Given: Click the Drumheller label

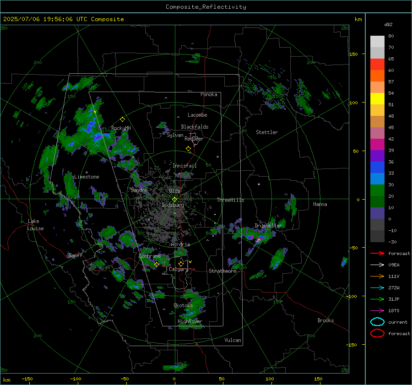Looking at the screenshot, I should pyautogui.click(x=268, y=226).
